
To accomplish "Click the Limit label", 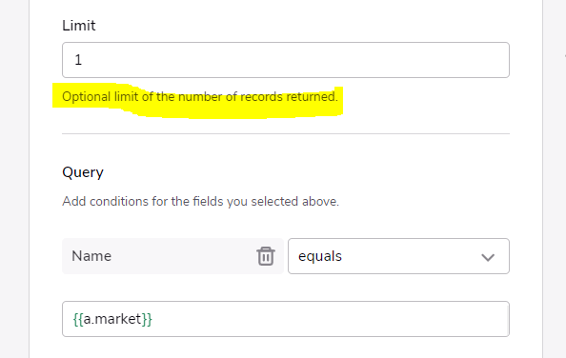I will (x=79, y=26).
